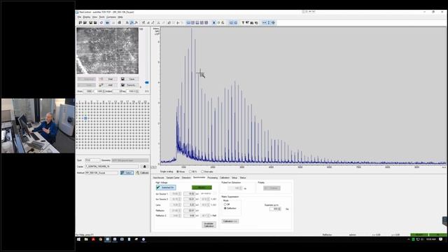Open File Explorer from the taskbar
This screenshot has width=448, height=252.
coord(86,239)
